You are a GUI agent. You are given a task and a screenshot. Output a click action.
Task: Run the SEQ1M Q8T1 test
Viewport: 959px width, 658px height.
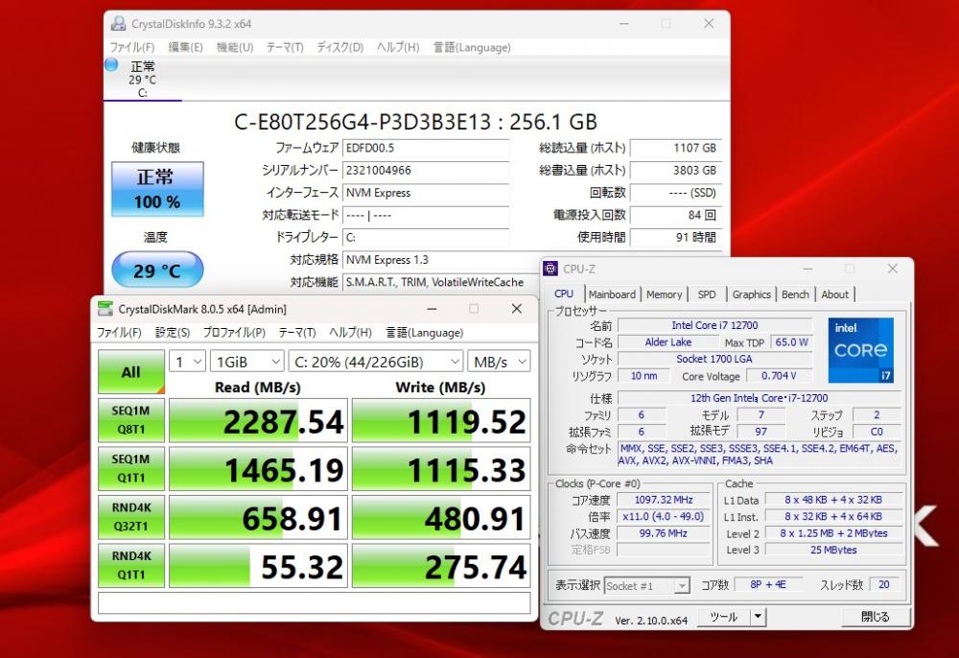pos(130,420)
